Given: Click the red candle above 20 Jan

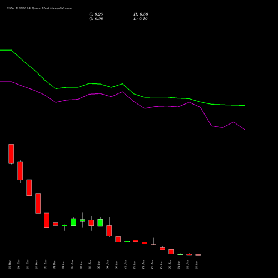Looking at the screenshot, I should point(171,251).
